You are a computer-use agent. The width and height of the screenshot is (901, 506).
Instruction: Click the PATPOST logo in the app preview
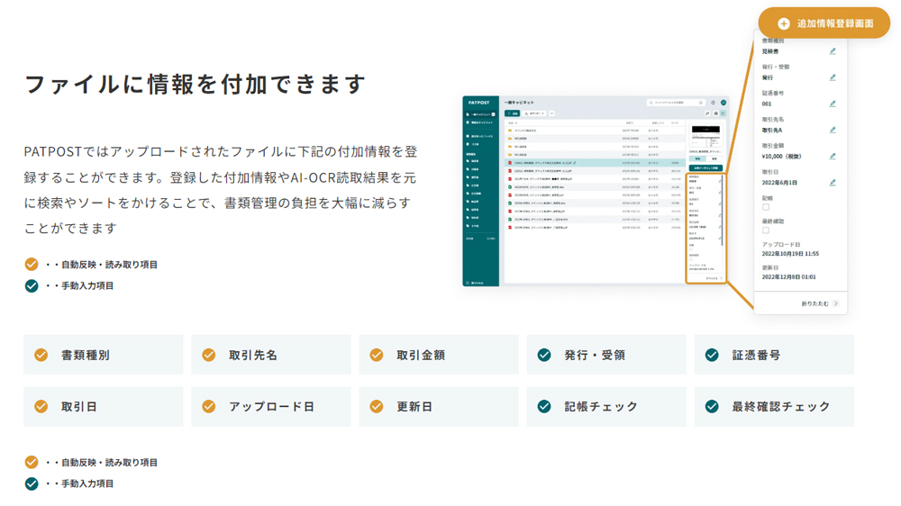478,103
